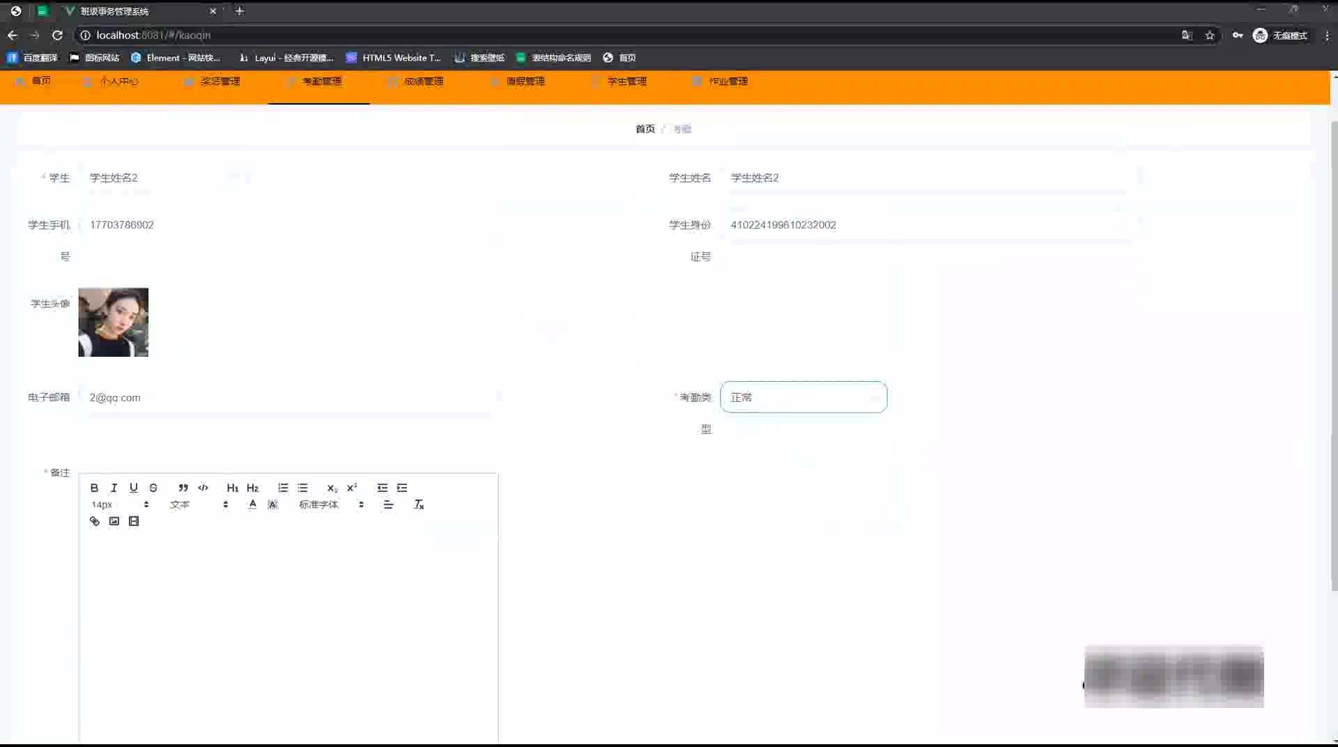Increase indent in the editor
The height and width of the screenshot is (747, 1338).
402,488
